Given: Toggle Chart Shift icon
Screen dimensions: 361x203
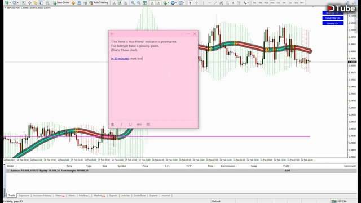Looking at the screenshot, I should click(x=158, y=3).
